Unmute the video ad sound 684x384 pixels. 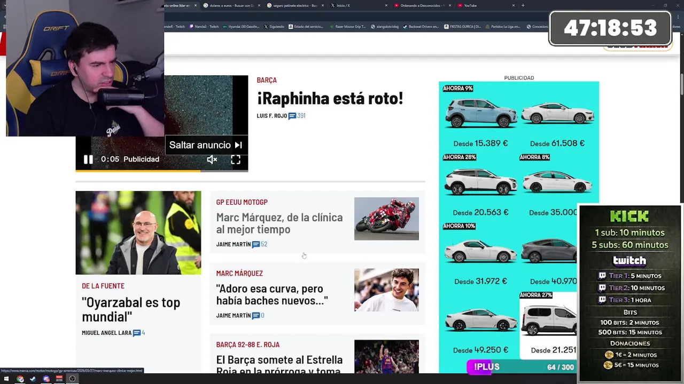pyautogui.click(x=212, y=159)
